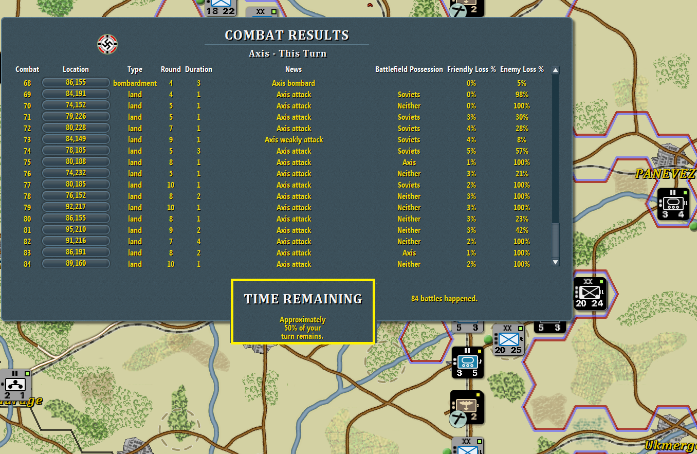Select the black armored counter 3 4
This screenshot has width=697, height=454.
coord(673,204)
